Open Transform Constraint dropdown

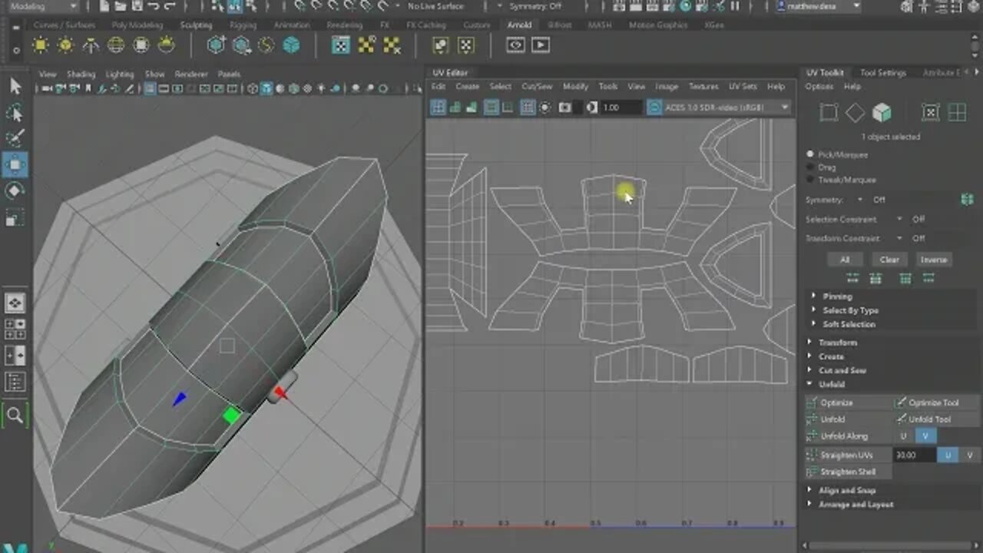point(900,238)
